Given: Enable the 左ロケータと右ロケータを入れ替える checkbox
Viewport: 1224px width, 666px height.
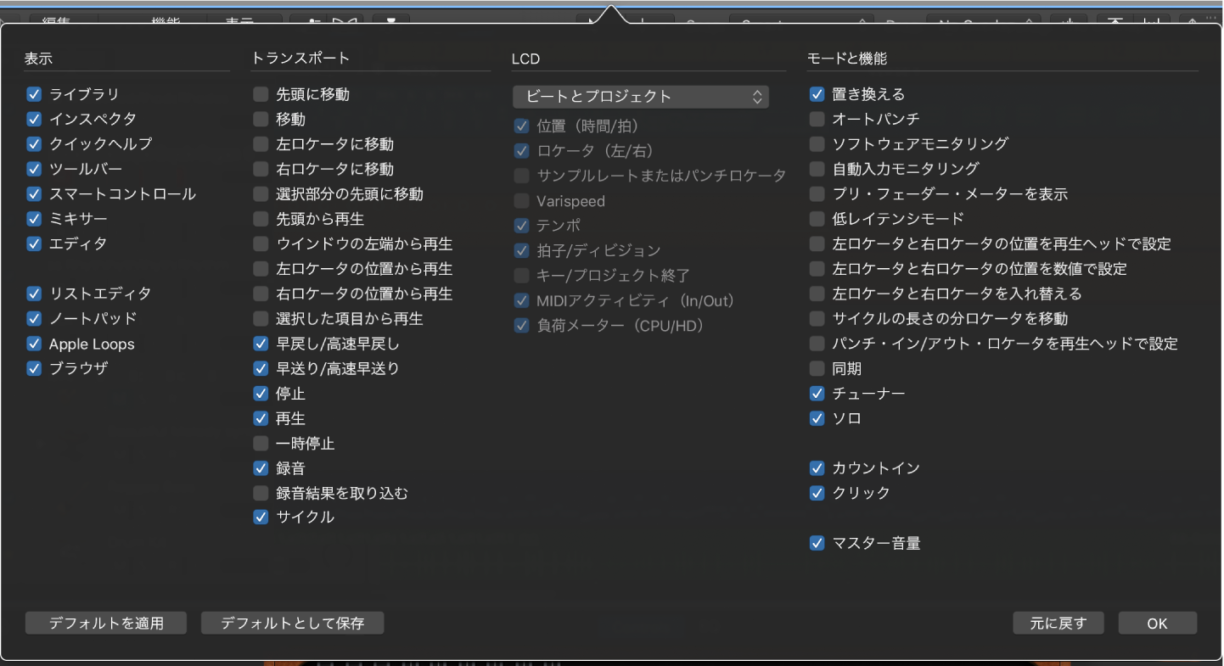Looking at the screenshot, I should [817, 294].
